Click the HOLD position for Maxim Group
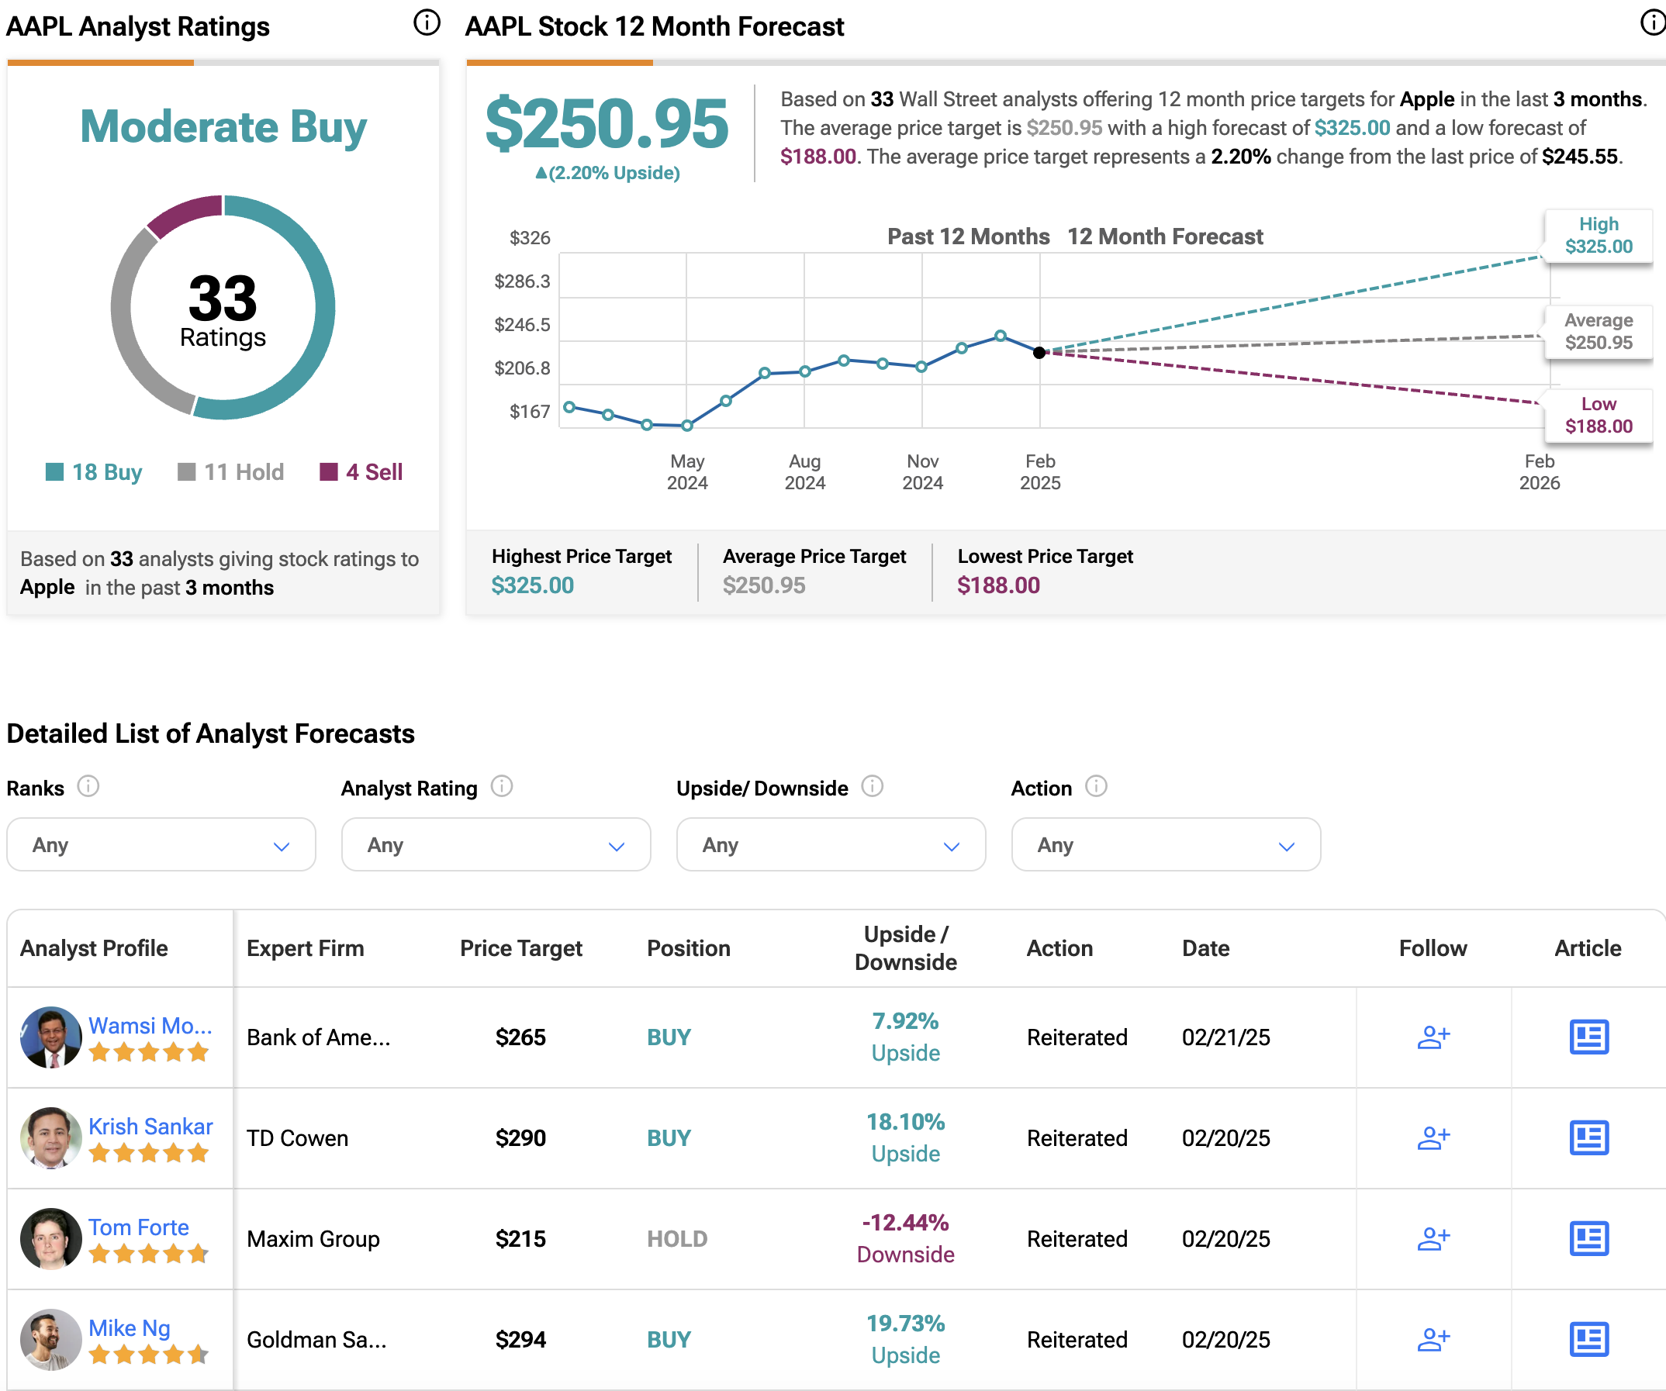The height and width of the screenshot is (1391, 1666). coord(676,1239)
